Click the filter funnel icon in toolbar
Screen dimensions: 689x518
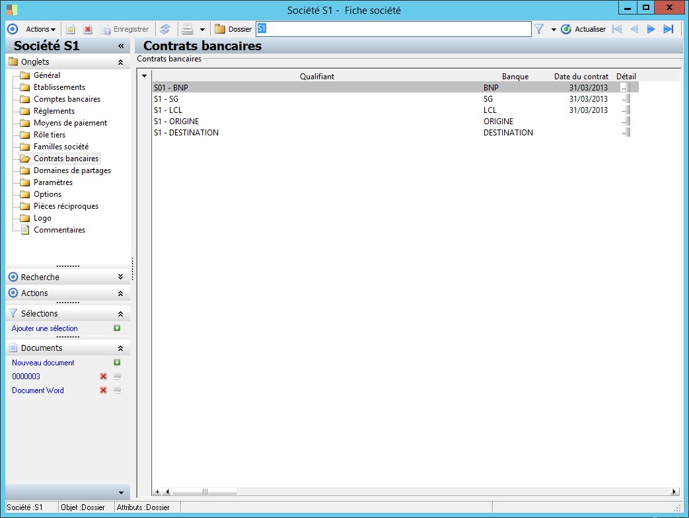539,29
